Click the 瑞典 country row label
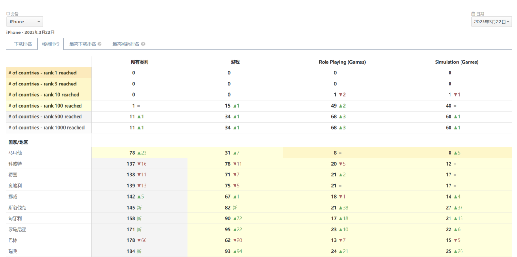 tap(12, 251)
